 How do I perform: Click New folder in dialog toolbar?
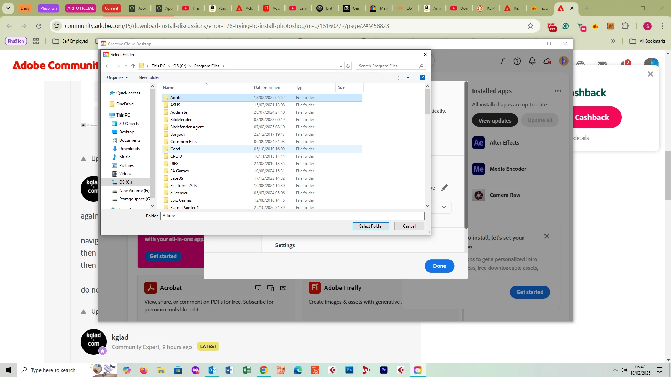click(x=149, y=77)
